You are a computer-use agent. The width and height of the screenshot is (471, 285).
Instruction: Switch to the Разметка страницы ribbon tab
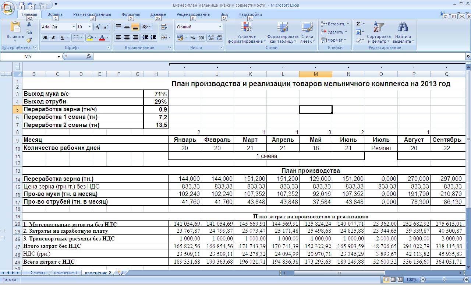92,14
